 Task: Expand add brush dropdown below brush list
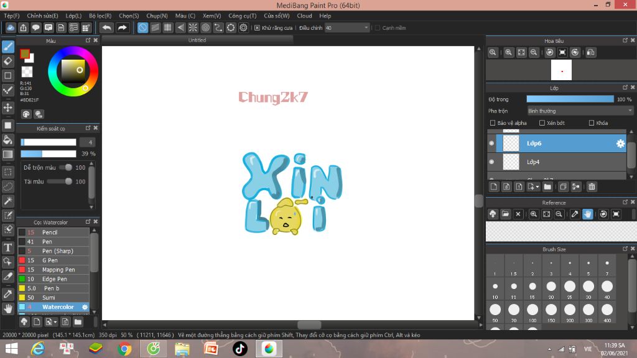(x=55, y=323)
